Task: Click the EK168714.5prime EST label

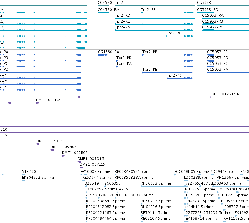Action: 202,219
